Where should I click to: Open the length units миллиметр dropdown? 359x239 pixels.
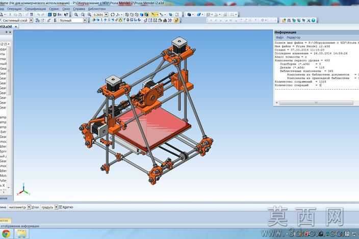(x=29, y=207)
